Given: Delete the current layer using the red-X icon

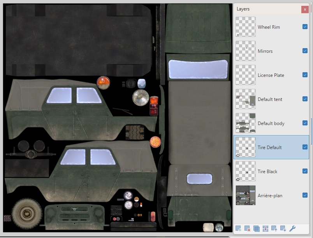Looking at the screenshot, I should point(247,228).
